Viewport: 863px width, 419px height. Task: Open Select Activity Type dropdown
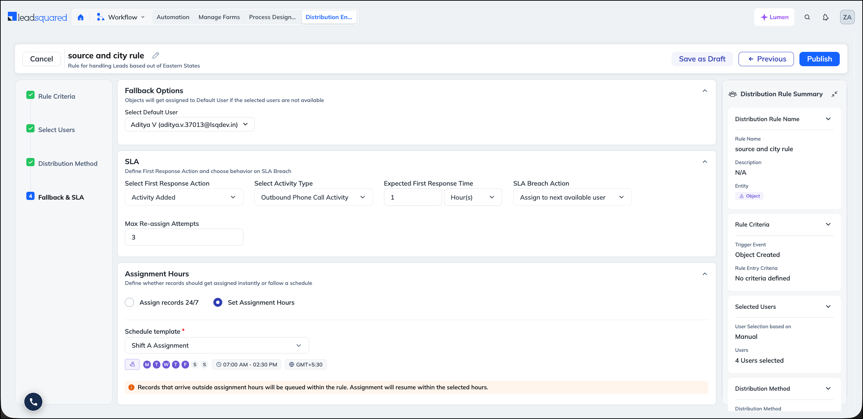coord(314,197)
